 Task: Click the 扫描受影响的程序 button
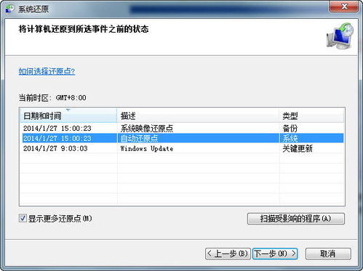296,219
